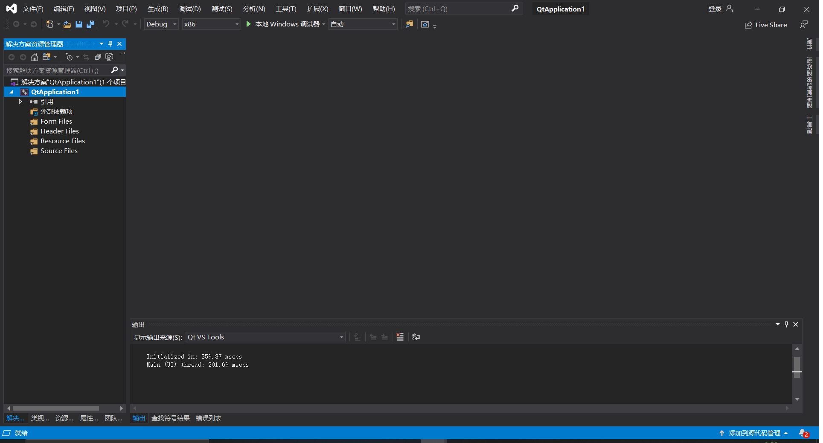The image size is (823, 443).
Task: Click the Live Share button
Action: 766,25
